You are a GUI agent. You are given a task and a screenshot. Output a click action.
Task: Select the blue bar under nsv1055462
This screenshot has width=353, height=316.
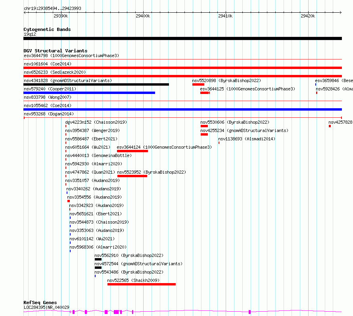(x=182, y=109)
